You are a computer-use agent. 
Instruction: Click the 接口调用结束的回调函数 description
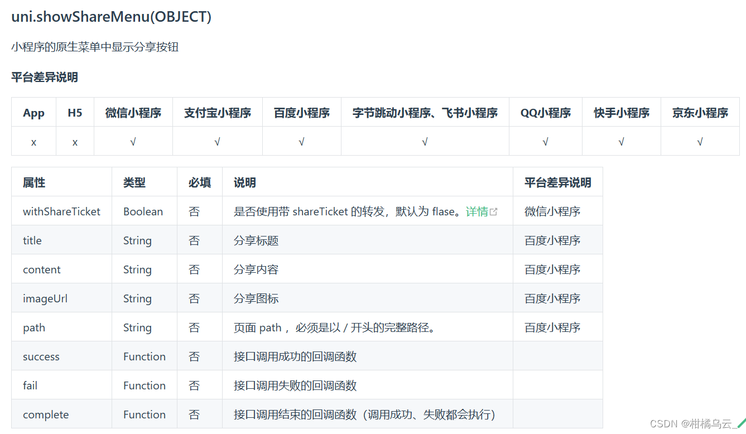[x=365, y=414]
